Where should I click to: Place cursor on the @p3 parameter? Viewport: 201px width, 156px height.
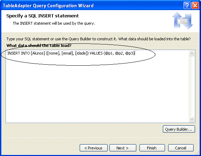(x=129, y=53)
